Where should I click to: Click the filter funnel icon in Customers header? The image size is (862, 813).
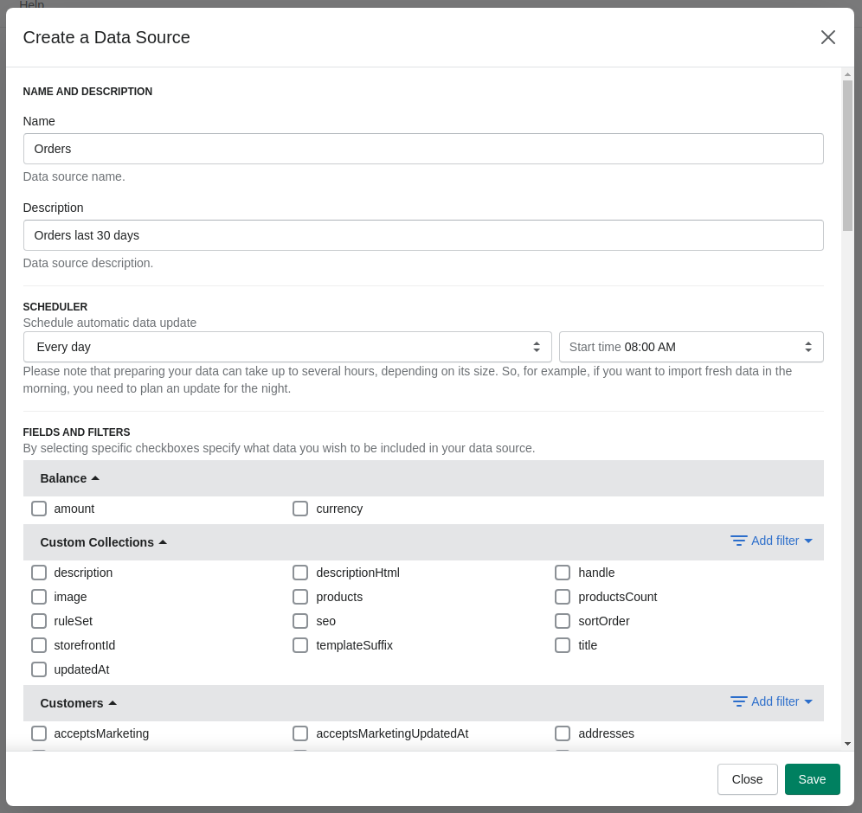pyautogui.click(x=738, y=701)
